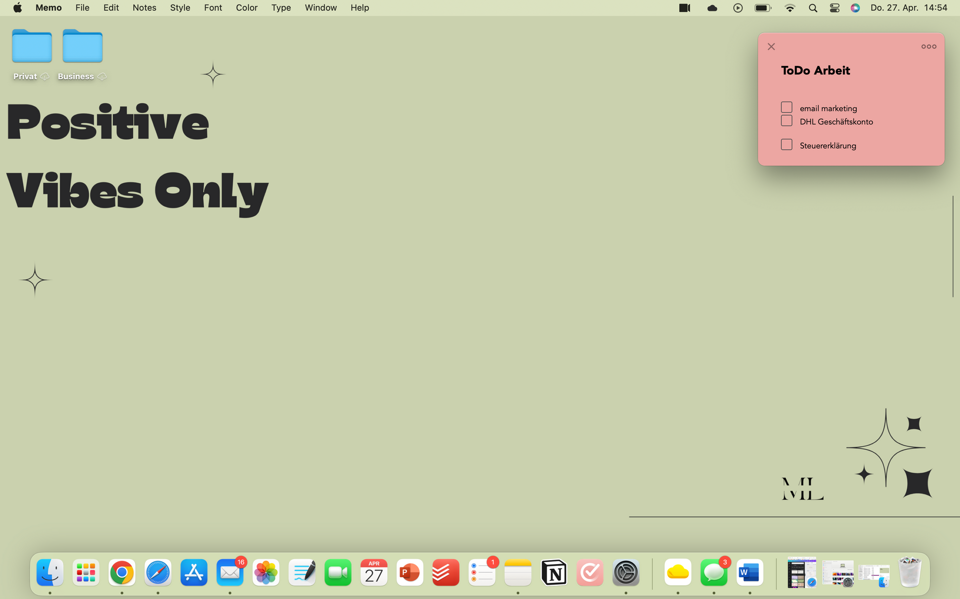Viewport: 960px width, 599px height.
Task: Open the Notes menu
Action: coord(144,8)
